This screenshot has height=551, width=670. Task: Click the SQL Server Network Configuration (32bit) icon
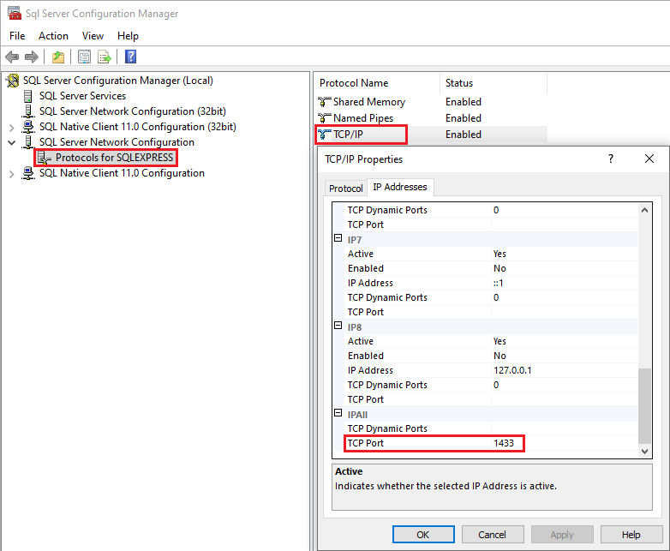28,111
